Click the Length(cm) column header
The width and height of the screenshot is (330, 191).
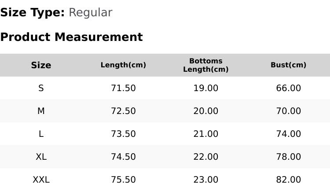tap(123, 65)
